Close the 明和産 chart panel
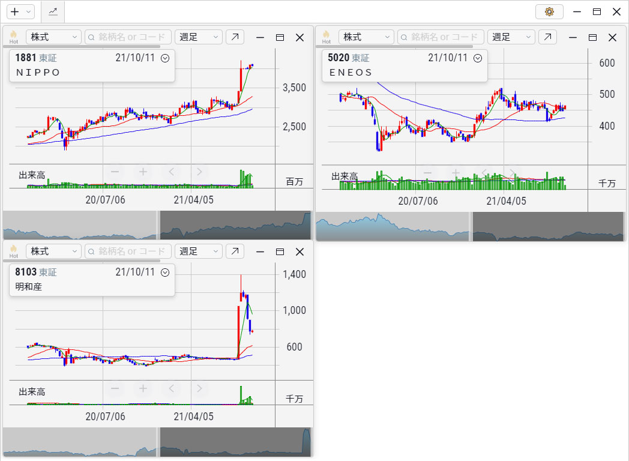 pyautogui.click(x=299, y=252)
